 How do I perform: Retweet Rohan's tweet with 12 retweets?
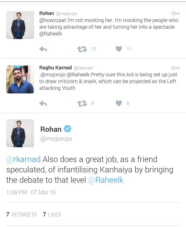pos(82,49)
